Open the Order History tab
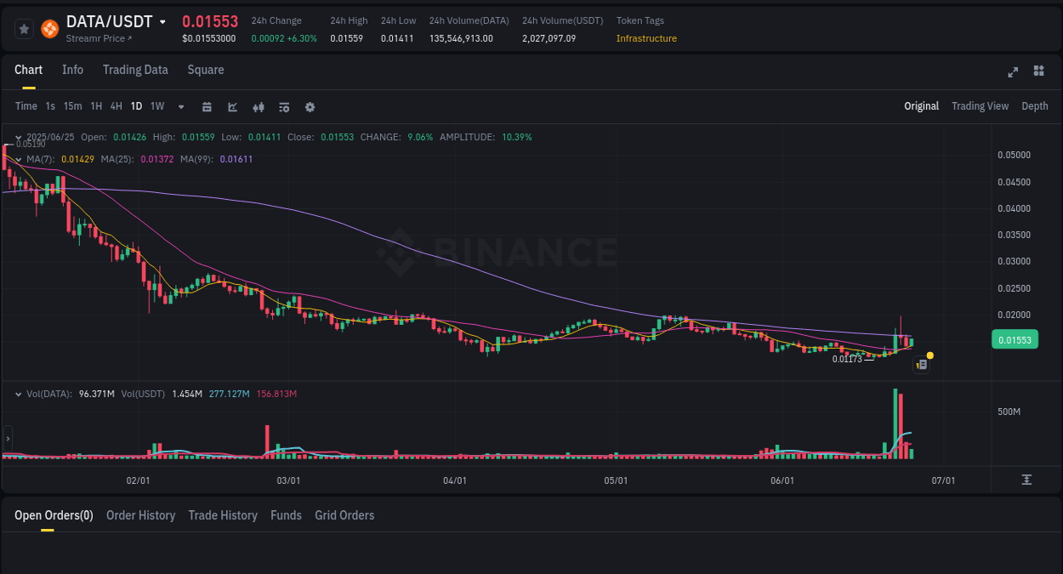Image resolution: width=1063 pixels, height=574 pixels. 140,515
